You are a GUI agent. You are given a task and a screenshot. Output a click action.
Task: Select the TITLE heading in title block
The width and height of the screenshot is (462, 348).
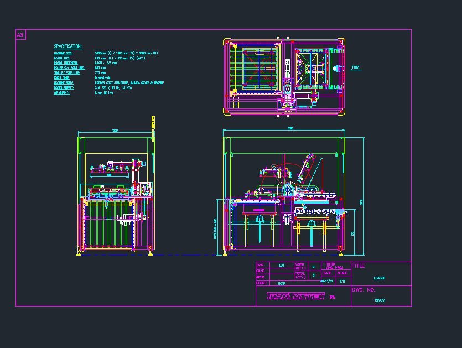point(359,266)
